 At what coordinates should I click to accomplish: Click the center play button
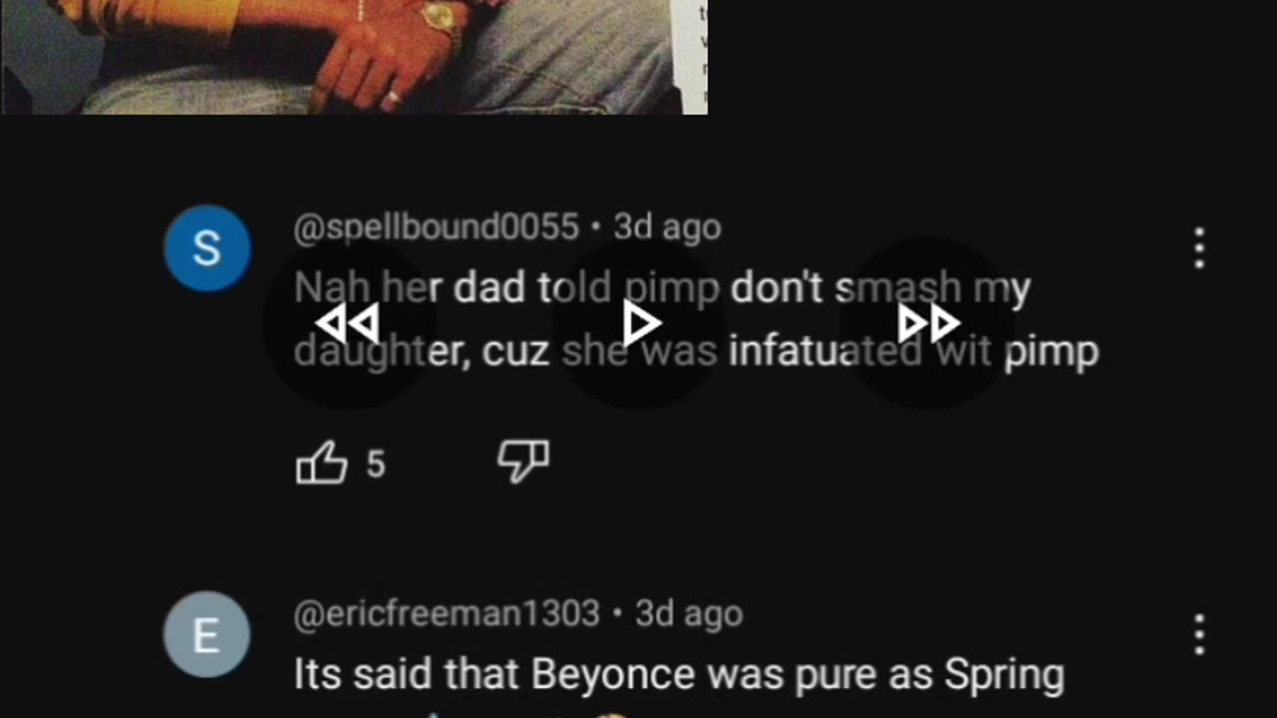click(x=639, y=323)
